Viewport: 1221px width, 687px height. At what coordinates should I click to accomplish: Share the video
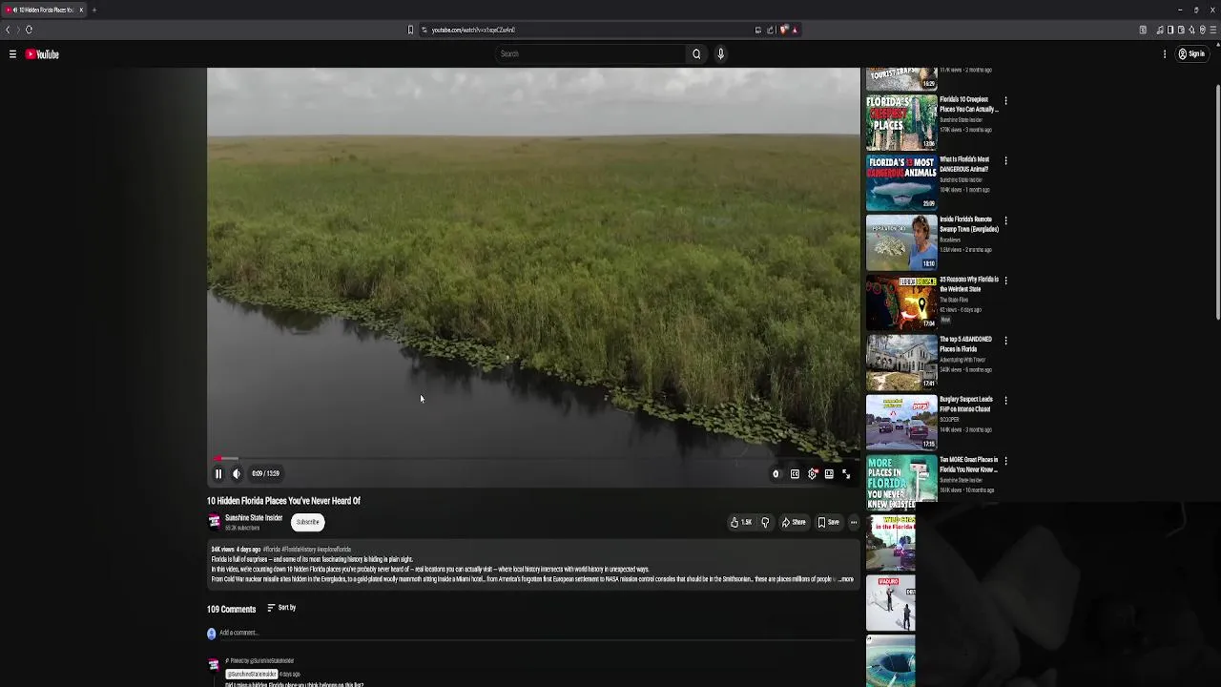[794, 522]
